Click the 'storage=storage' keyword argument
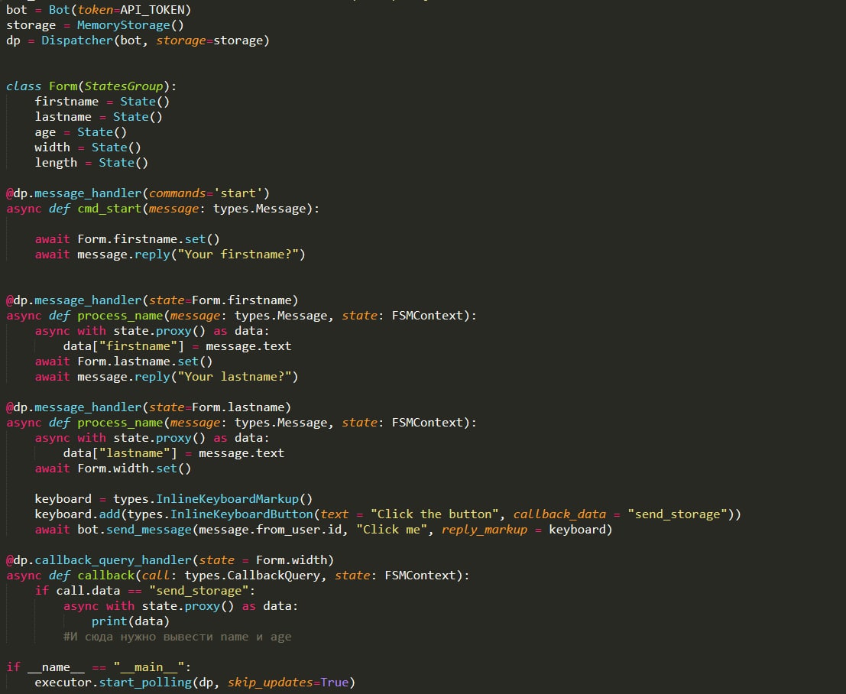 click(209, 41)
